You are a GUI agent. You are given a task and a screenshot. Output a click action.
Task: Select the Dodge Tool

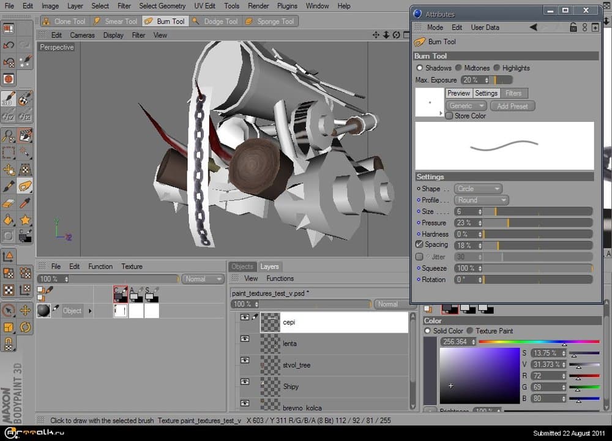[215, 21]
